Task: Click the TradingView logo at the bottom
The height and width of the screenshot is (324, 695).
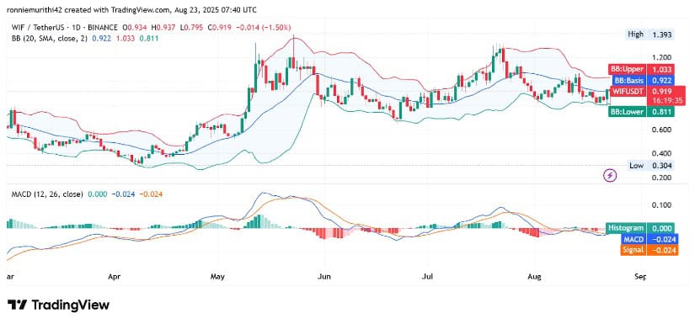Action: pyautogui.click(x=58, y=305)
